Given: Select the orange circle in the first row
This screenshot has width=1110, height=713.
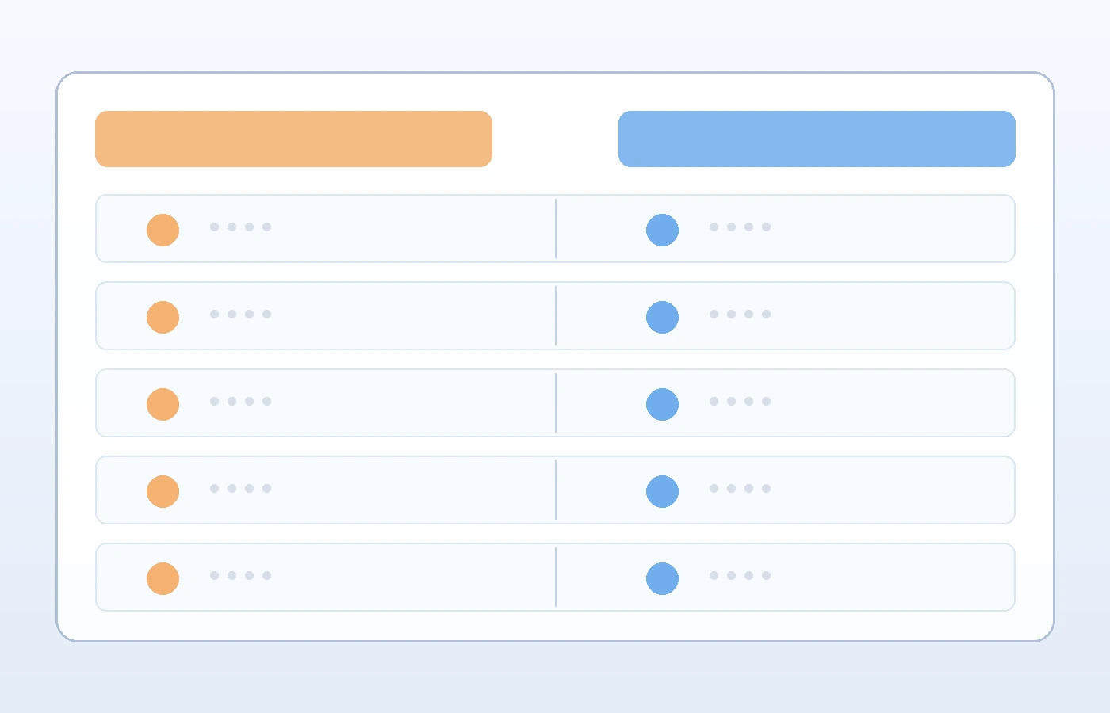Looking at the screenshot, I should pyautogui.click(x=163, y=230).
